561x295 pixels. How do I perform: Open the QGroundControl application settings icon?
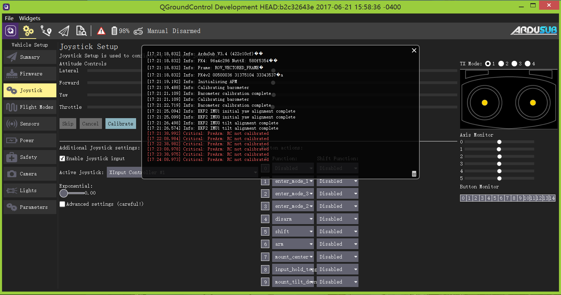tap(11, 31)
